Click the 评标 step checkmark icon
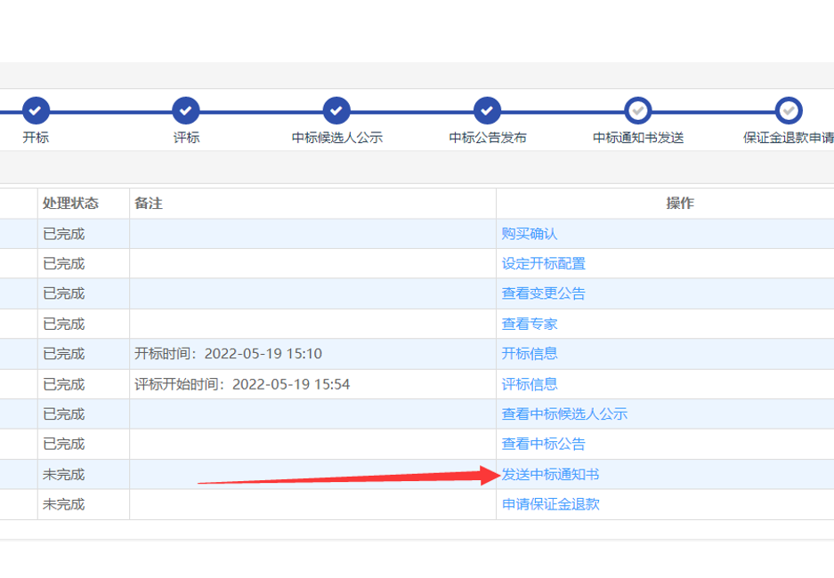Screen dimensions: 834x578 pos(186,111)
